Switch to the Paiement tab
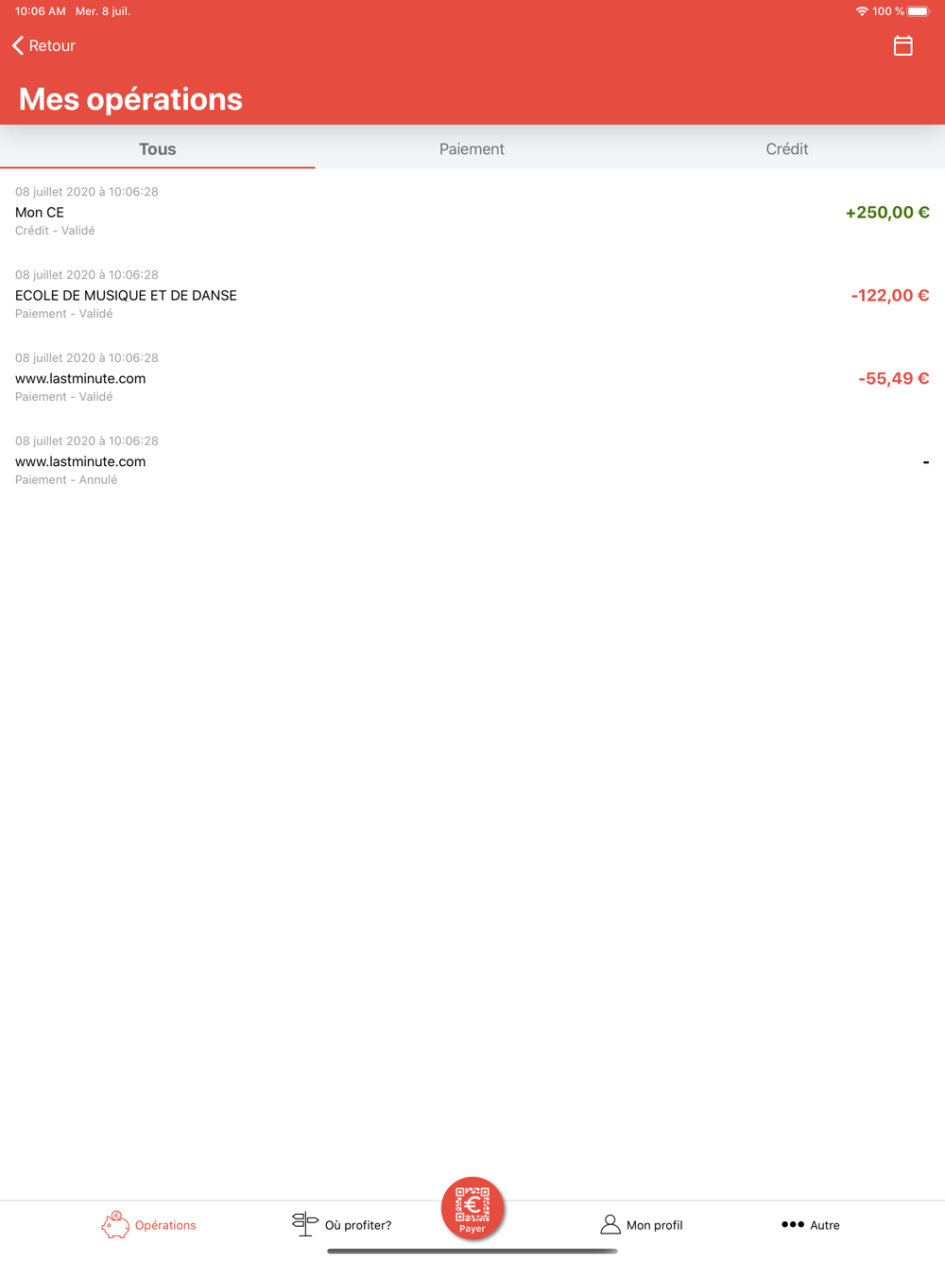 (x=472, y=148)
